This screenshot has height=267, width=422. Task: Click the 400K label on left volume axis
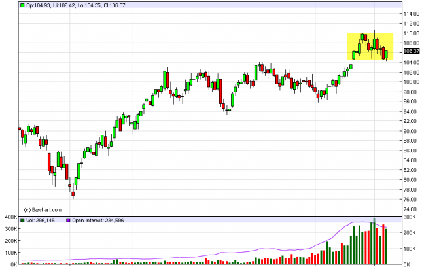(x=10, y=217)
